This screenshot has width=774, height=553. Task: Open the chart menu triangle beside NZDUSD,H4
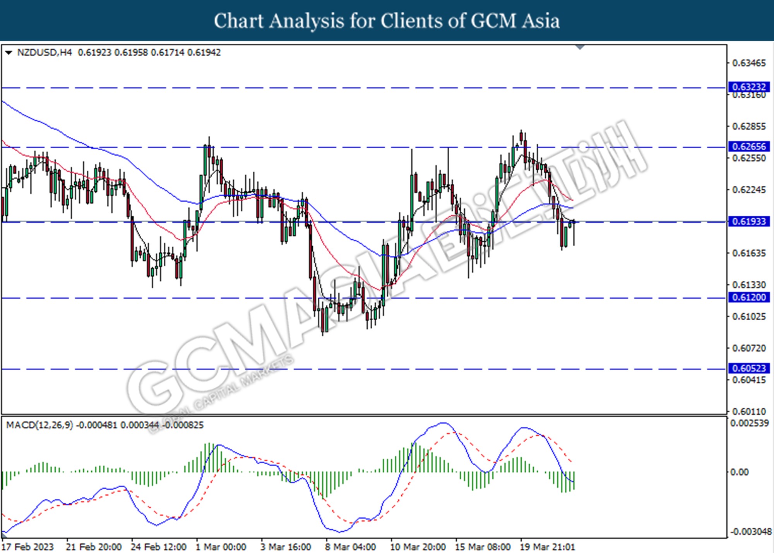click(9, 52)
